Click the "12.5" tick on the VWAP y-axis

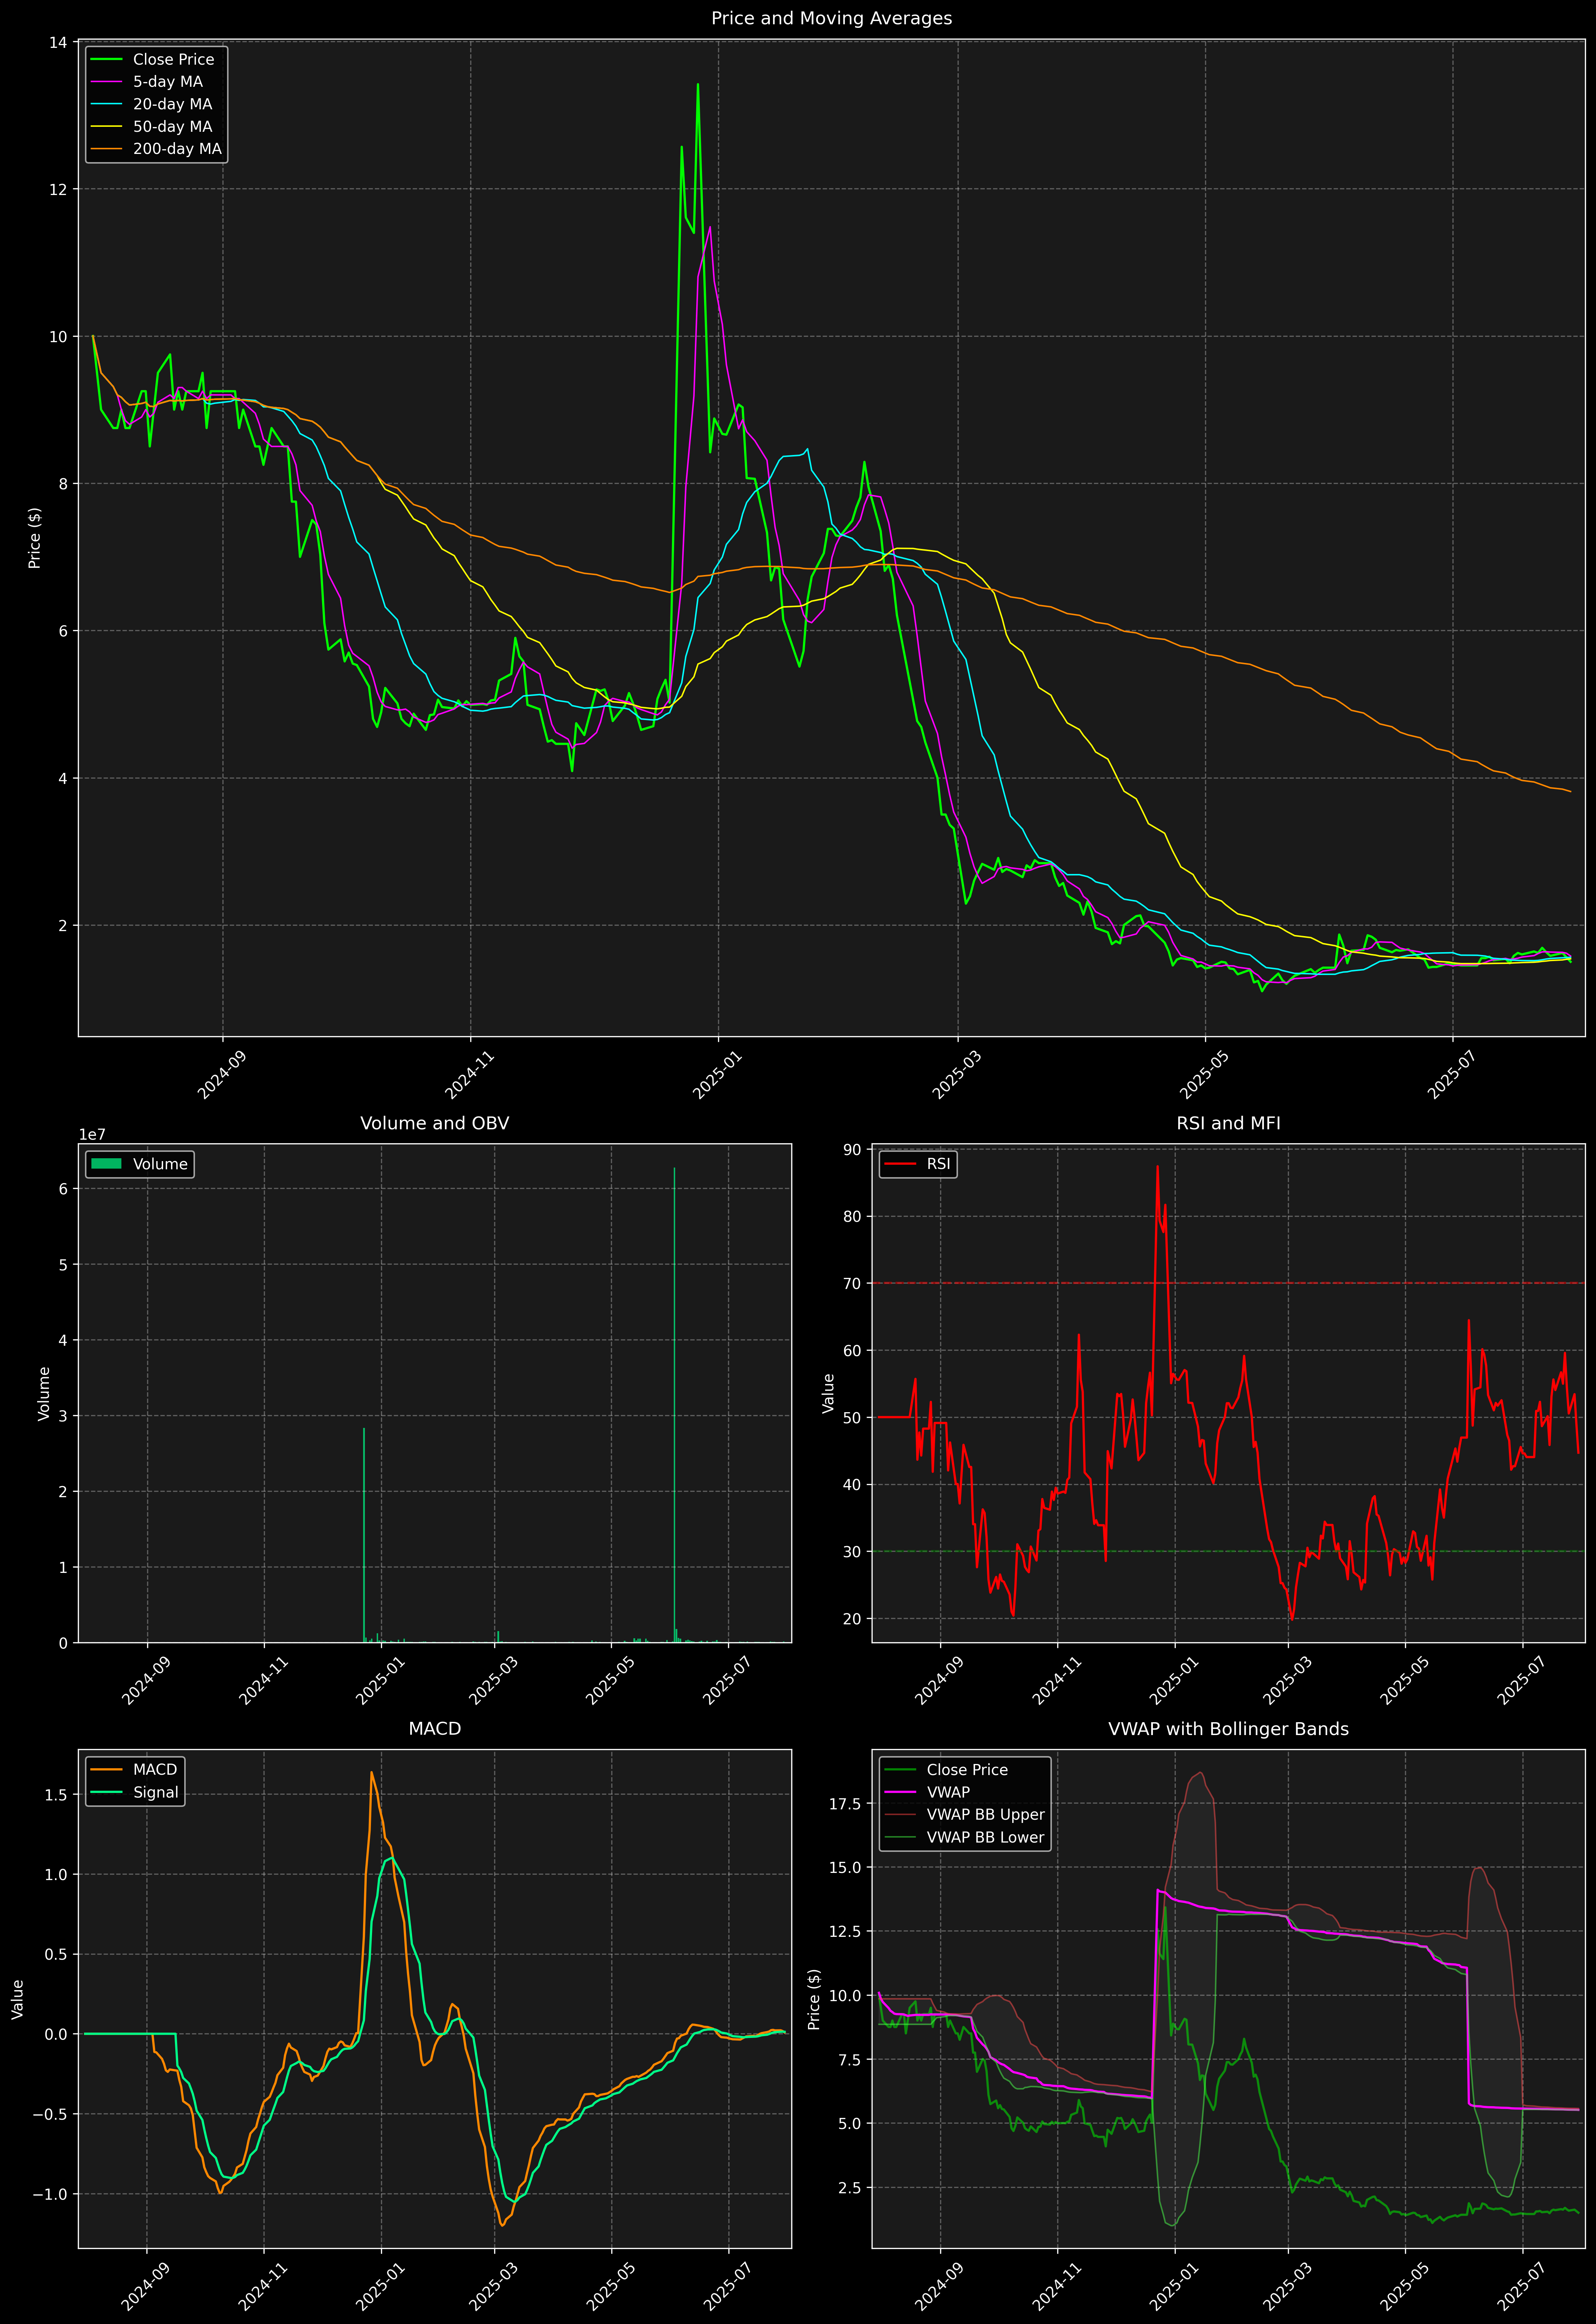tap(845, 1931)
